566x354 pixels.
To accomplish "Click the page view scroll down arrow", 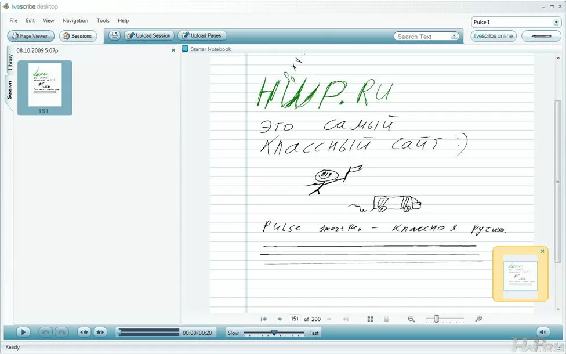I will click(x=558, y=309).
